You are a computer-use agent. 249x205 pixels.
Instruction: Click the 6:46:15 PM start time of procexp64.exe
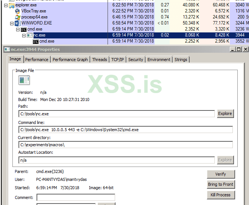(x=133, y=17)
